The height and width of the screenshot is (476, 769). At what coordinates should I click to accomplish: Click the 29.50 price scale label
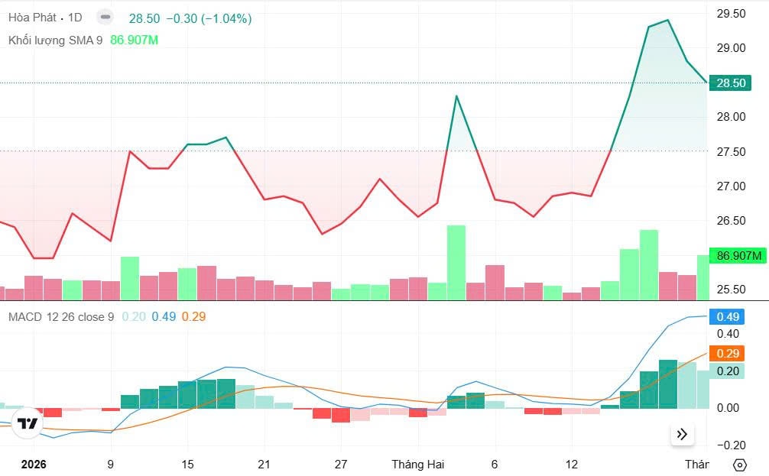point(731,13)
